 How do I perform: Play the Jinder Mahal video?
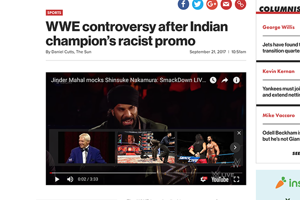pyautogui.click(x=57, y=179)
